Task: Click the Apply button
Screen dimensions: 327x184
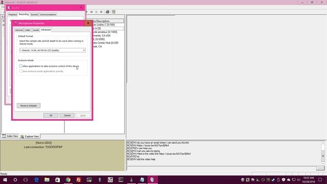Action: (x=83, y=116)
